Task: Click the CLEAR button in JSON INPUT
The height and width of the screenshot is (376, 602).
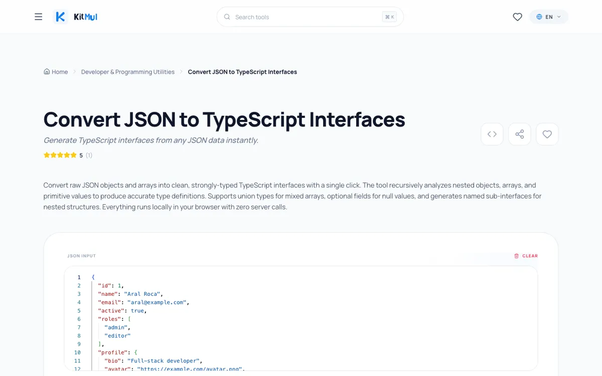Action: (x=526, y=256)
